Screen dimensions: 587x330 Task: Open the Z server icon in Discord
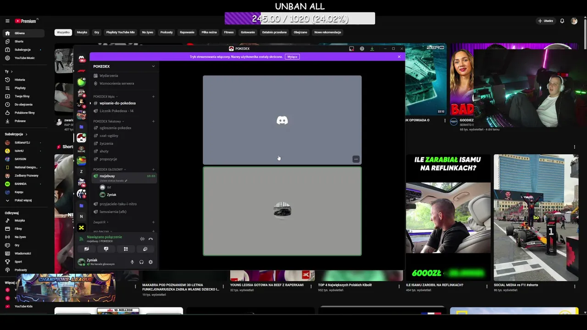click(x=81, y=172)
